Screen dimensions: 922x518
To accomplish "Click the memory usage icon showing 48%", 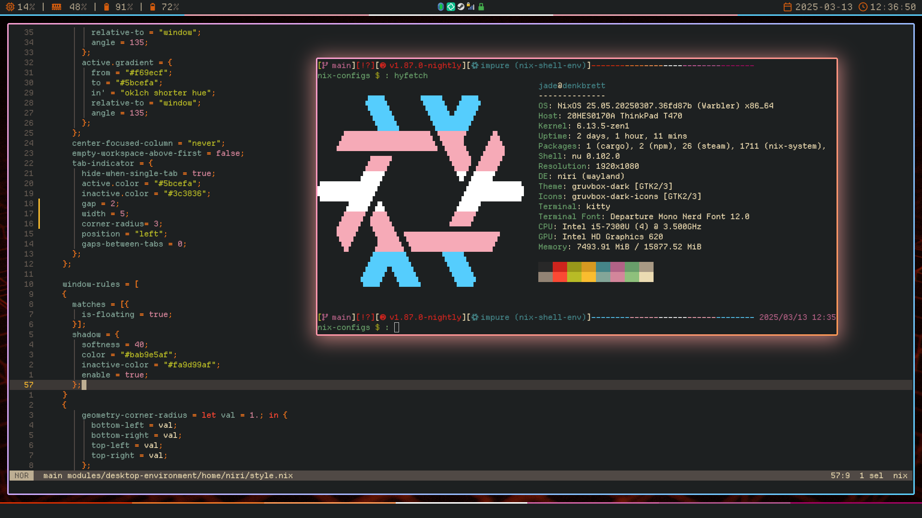I will [57, 7].
